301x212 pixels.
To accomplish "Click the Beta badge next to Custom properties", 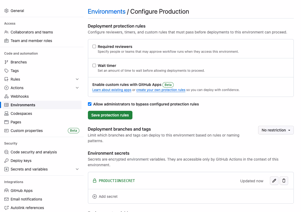I will pyautogui.click(x=73, y=131).
